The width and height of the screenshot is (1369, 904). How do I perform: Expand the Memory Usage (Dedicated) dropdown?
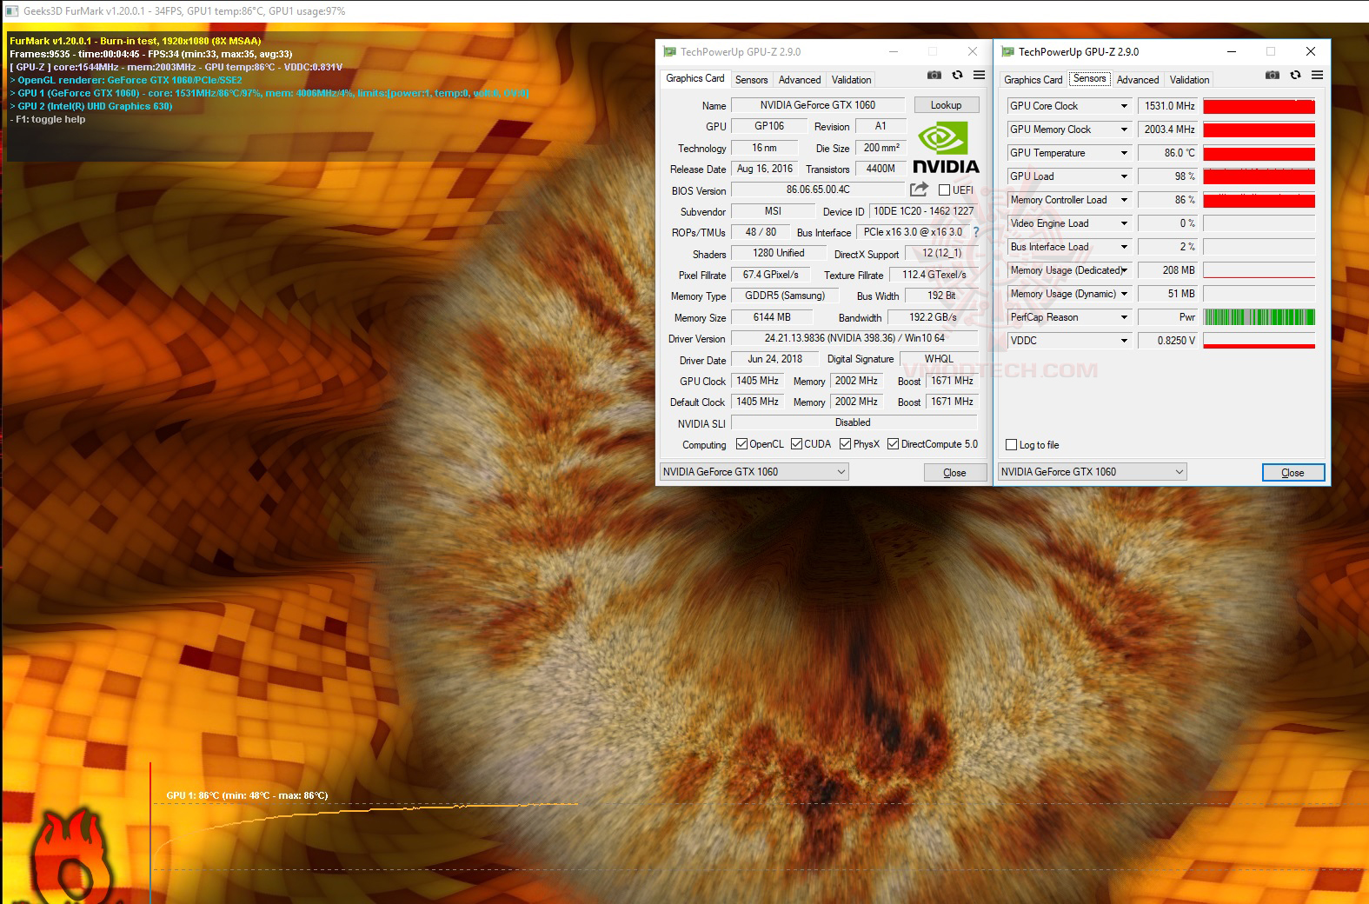pos(1124,270)
